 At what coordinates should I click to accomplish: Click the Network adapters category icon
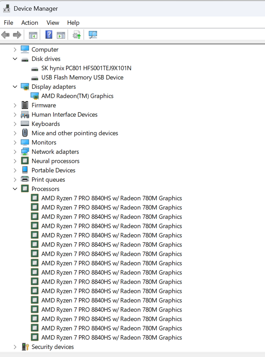25,152
